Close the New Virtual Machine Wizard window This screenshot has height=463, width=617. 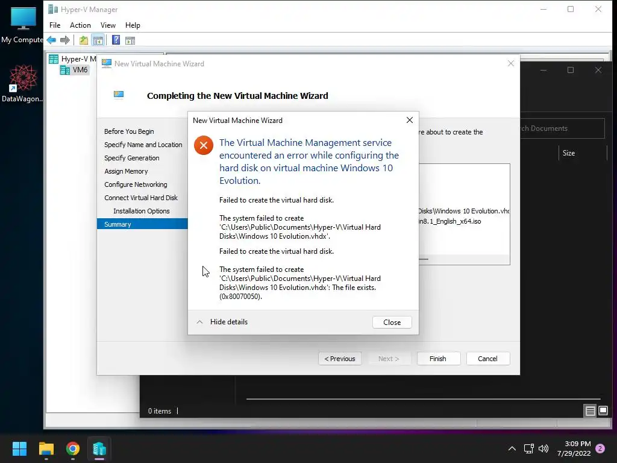pyautogui.click(x=511, y=63)
